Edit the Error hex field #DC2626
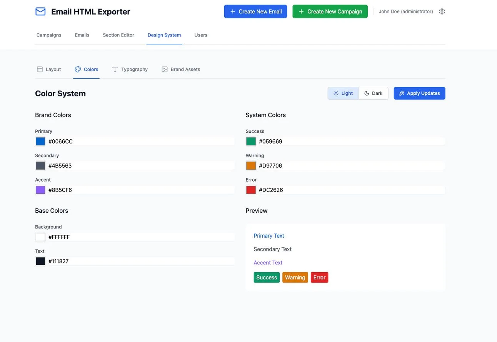The height and width of the screenshot is (342, 497). tap(351, 190)
